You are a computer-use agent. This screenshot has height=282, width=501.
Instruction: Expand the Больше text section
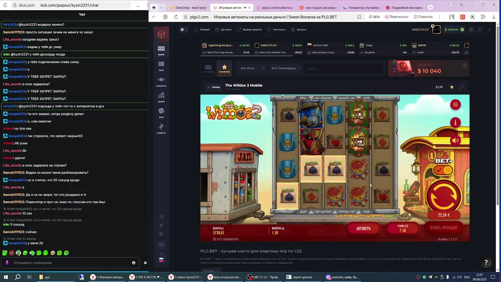coord(211,271)
